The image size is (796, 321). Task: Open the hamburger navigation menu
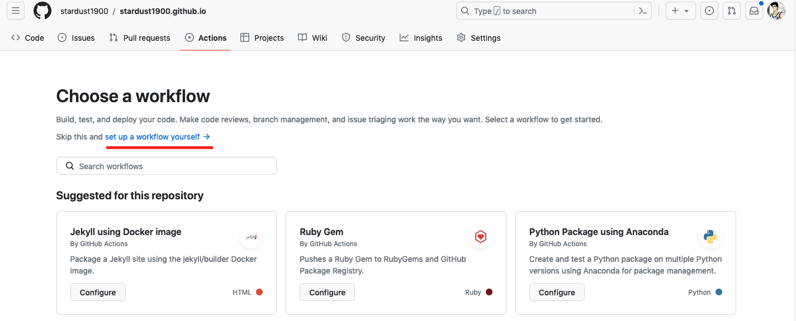click(x=16, y=11)
